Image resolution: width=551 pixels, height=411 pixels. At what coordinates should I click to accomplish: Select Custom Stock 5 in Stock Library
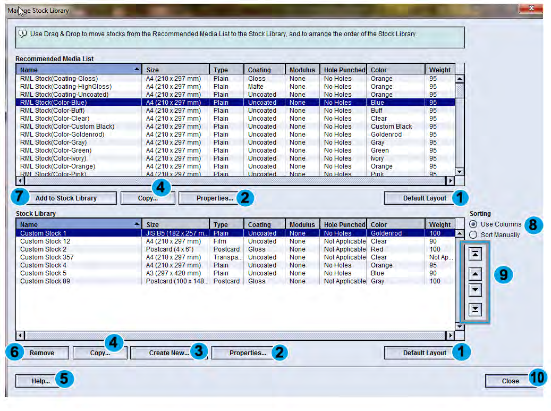point(235,273)
